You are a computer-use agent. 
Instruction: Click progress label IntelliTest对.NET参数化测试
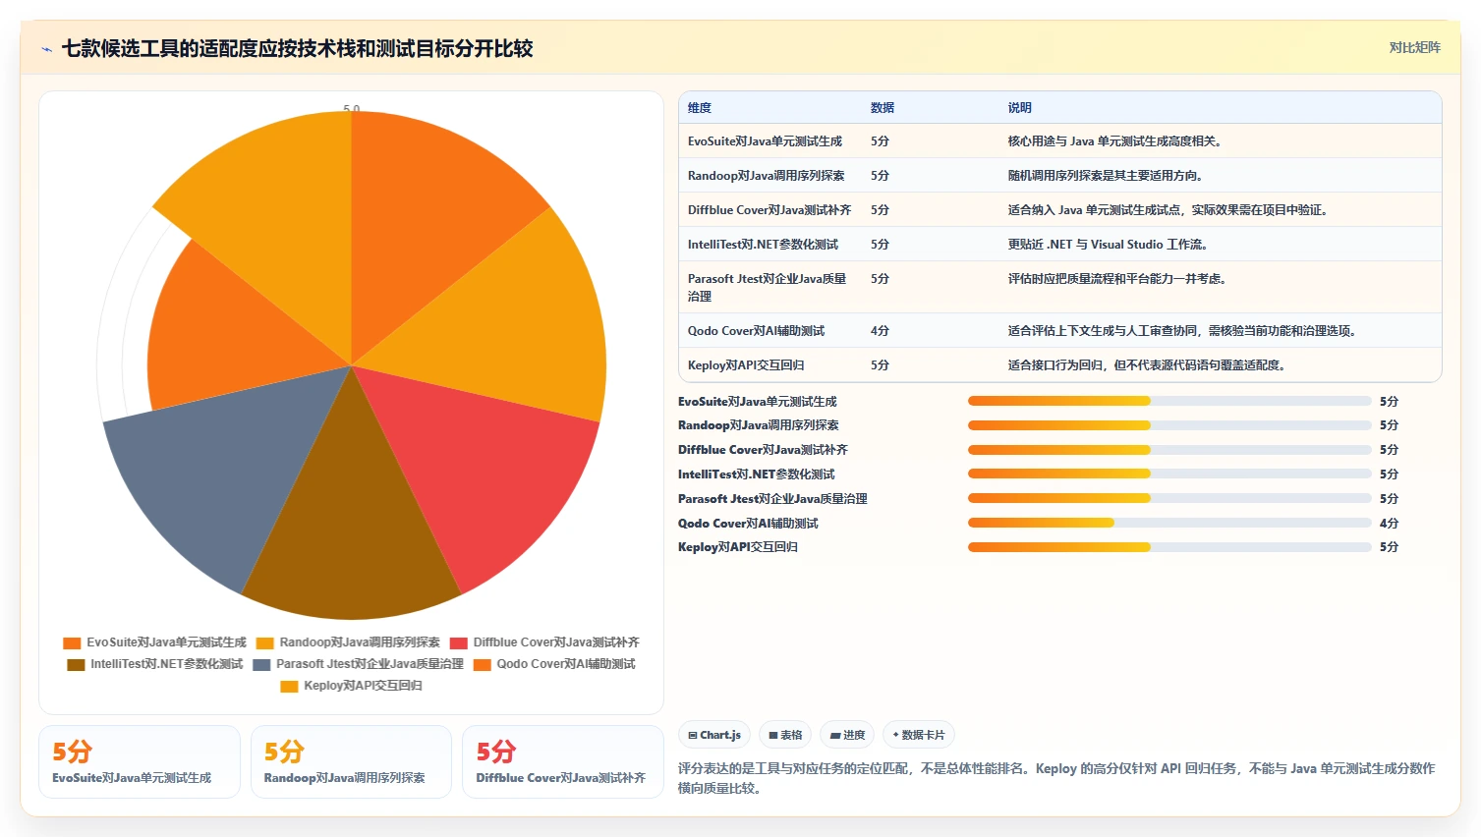757,474
